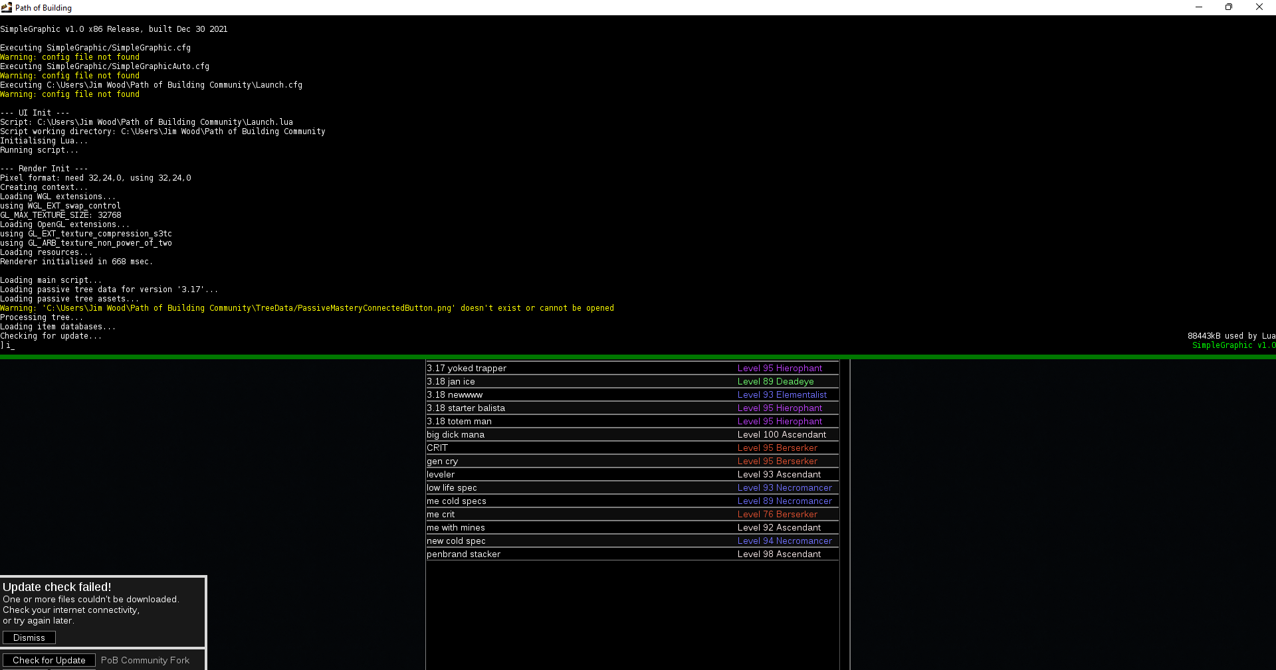
Task: Select the 'leveler' build row
Action: pyautogui.click(x=632, y=474)
